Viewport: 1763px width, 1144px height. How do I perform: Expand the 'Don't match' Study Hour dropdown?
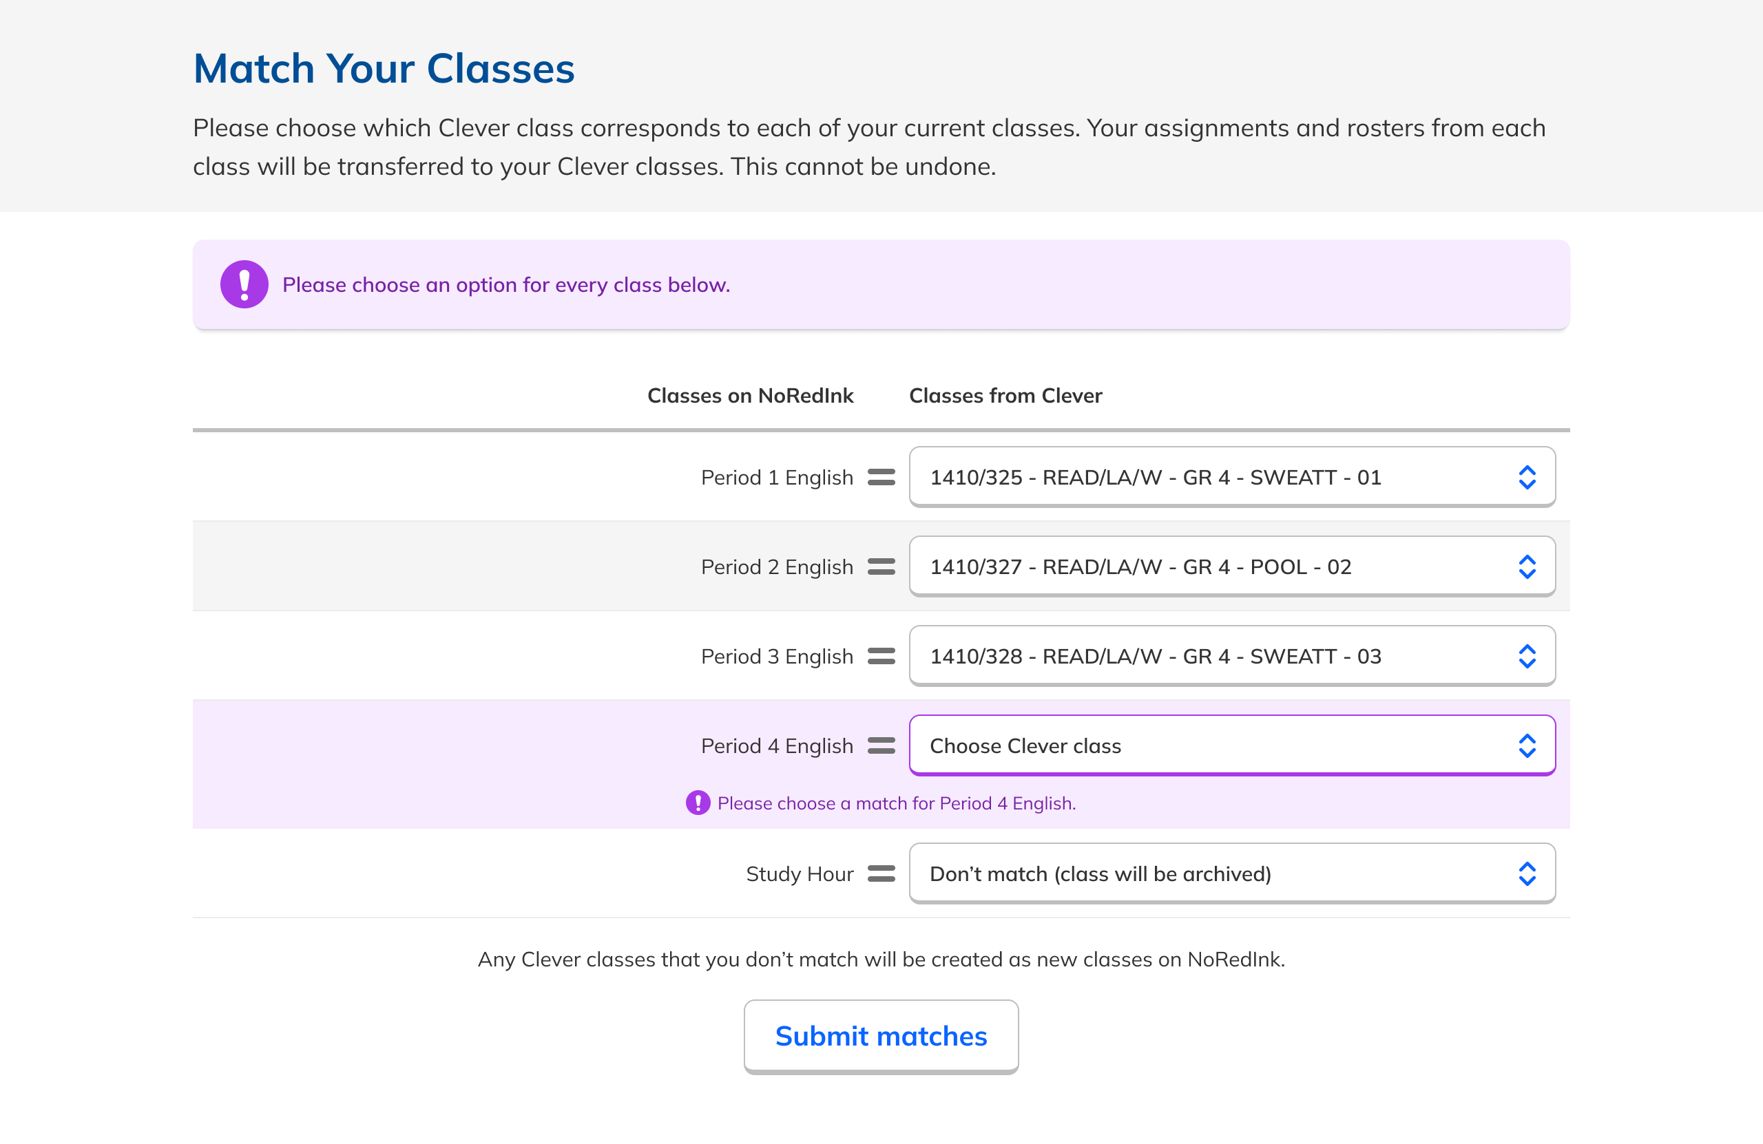(1231, 873)
